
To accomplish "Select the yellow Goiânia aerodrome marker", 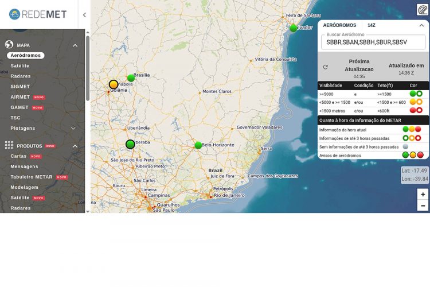I will click(114, 84).
